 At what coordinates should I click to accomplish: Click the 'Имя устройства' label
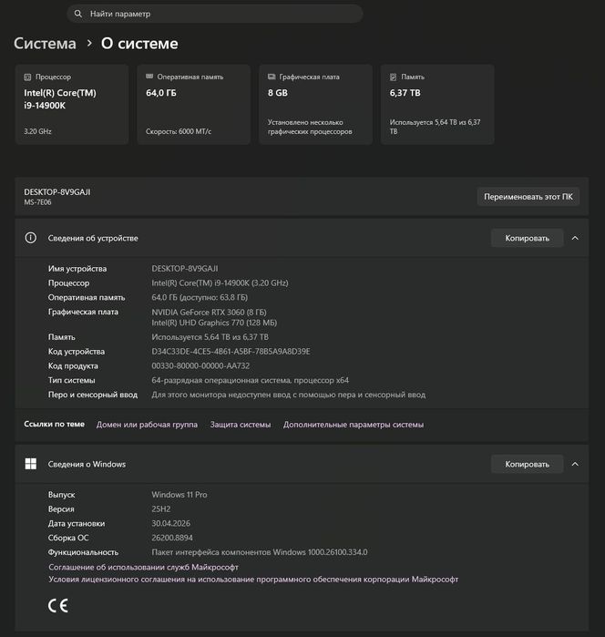tap(77, 269)
